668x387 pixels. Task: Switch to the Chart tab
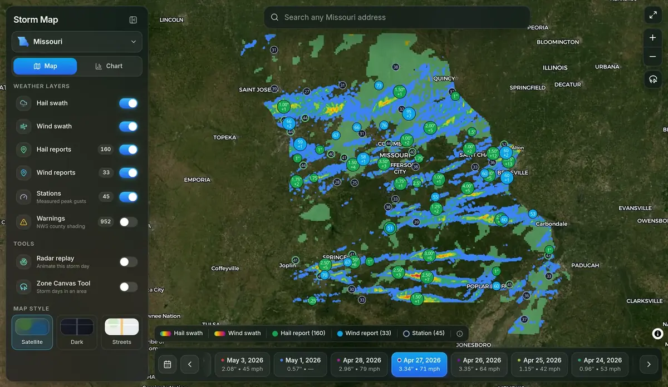pos(109,66)
